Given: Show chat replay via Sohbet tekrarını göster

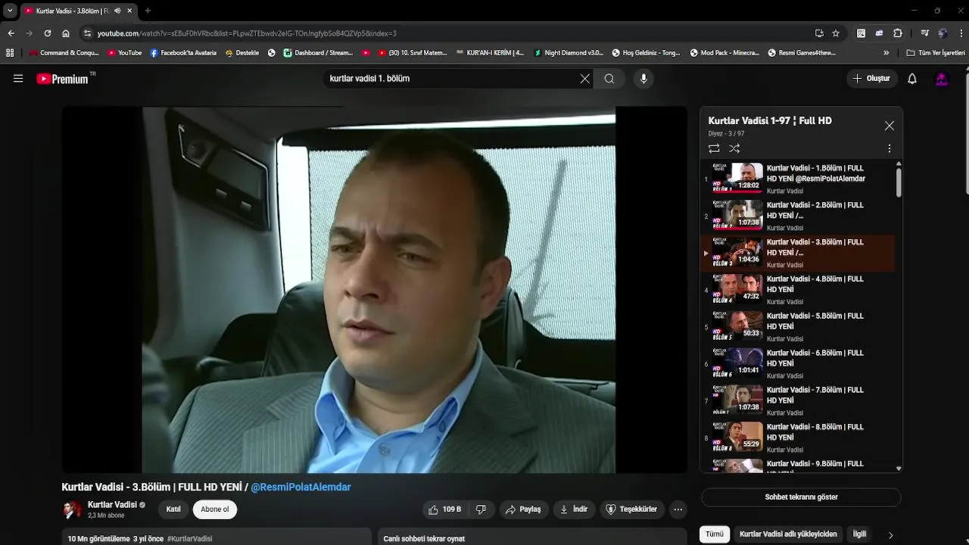Looking at the screenshot, I should click(x=801, y=497).
